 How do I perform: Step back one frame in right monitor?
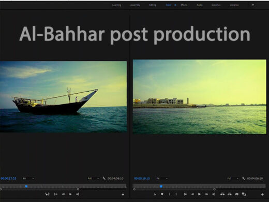[x=192, y=194]
